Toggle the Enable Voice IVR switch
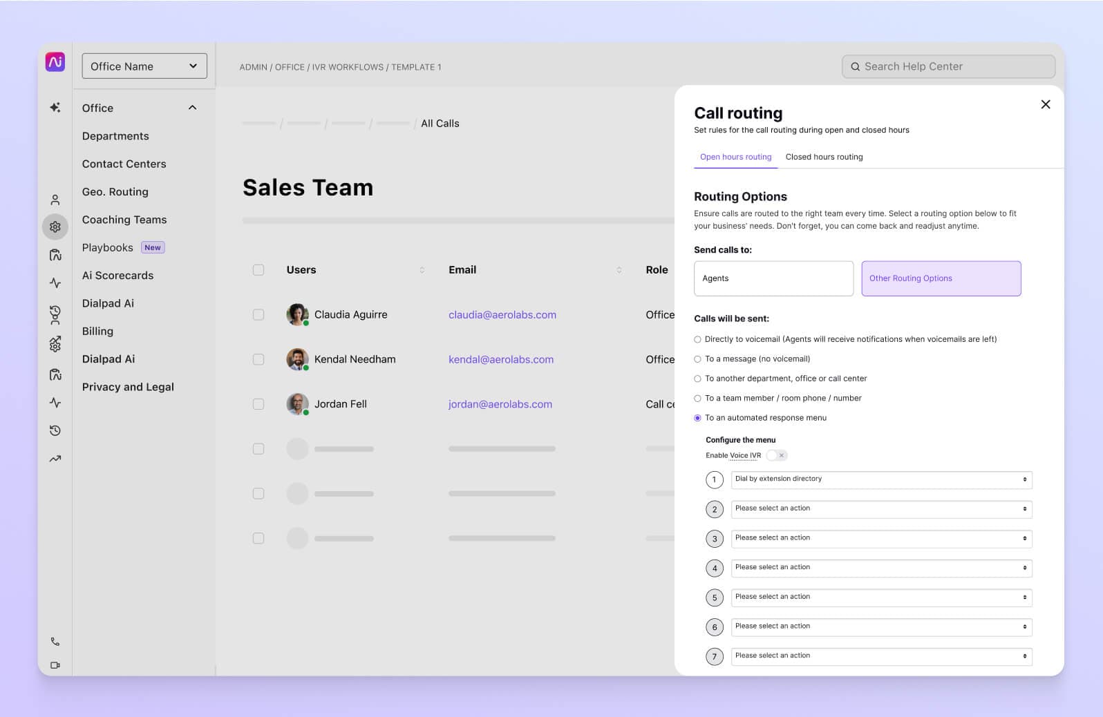This screenshot has width=1103, height=717. click(777, 455)
